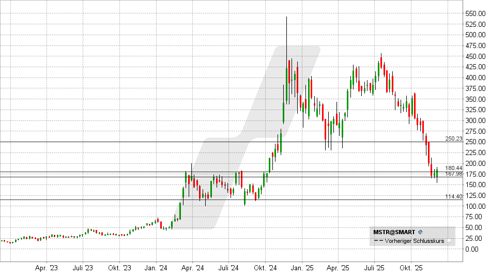
Task: Click the Juli '23 date label
Action: click(x=83, y=268)
